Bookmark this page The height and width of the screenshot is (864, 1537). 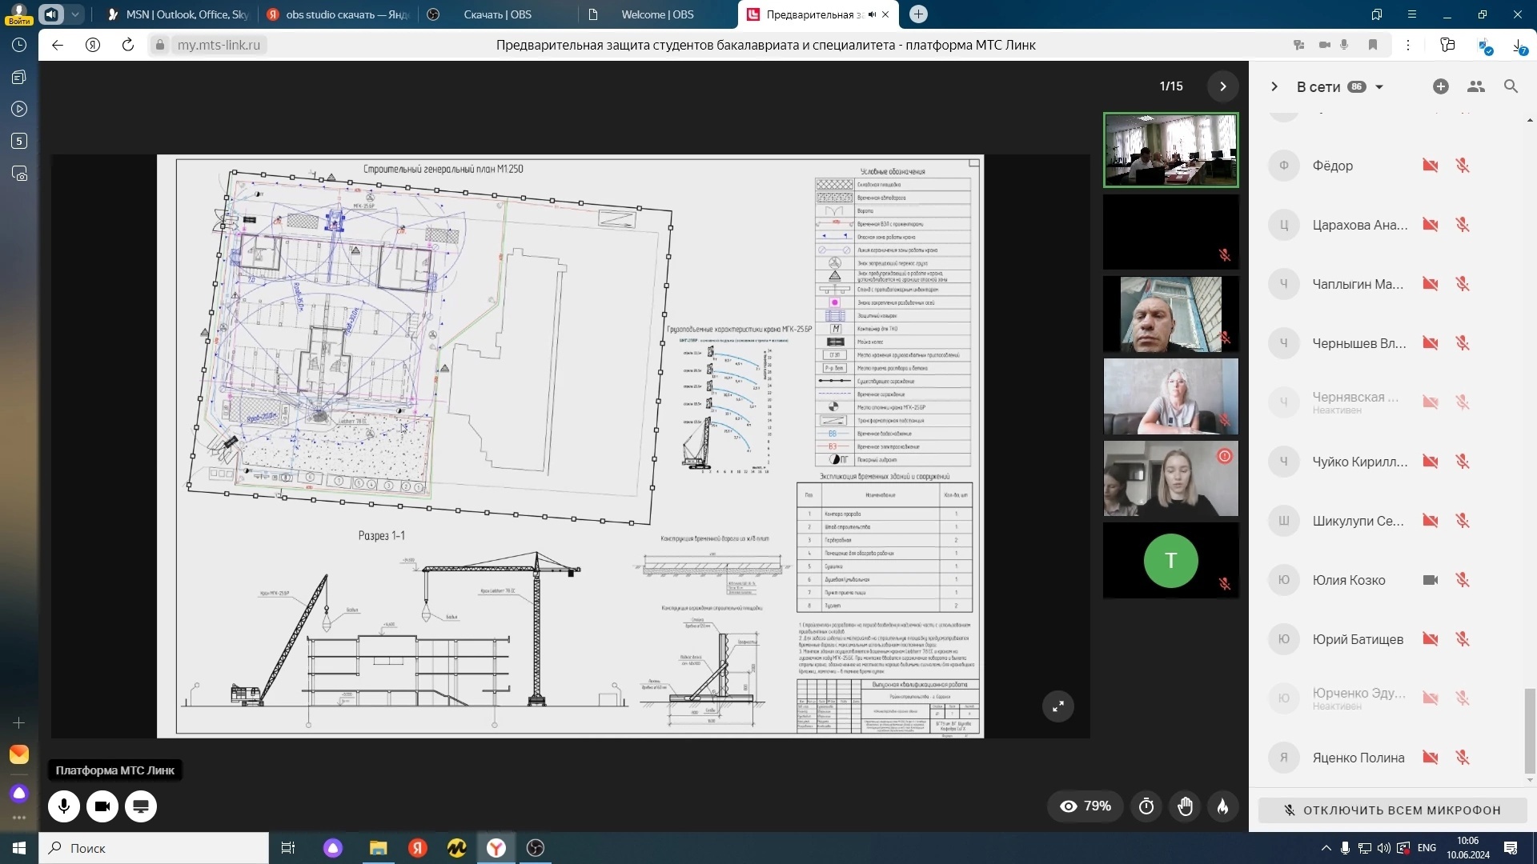point(1373,45)
